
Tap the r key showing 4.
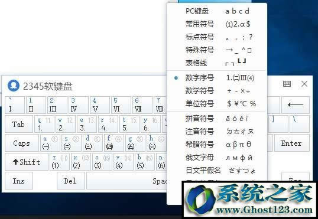(108, 124)
